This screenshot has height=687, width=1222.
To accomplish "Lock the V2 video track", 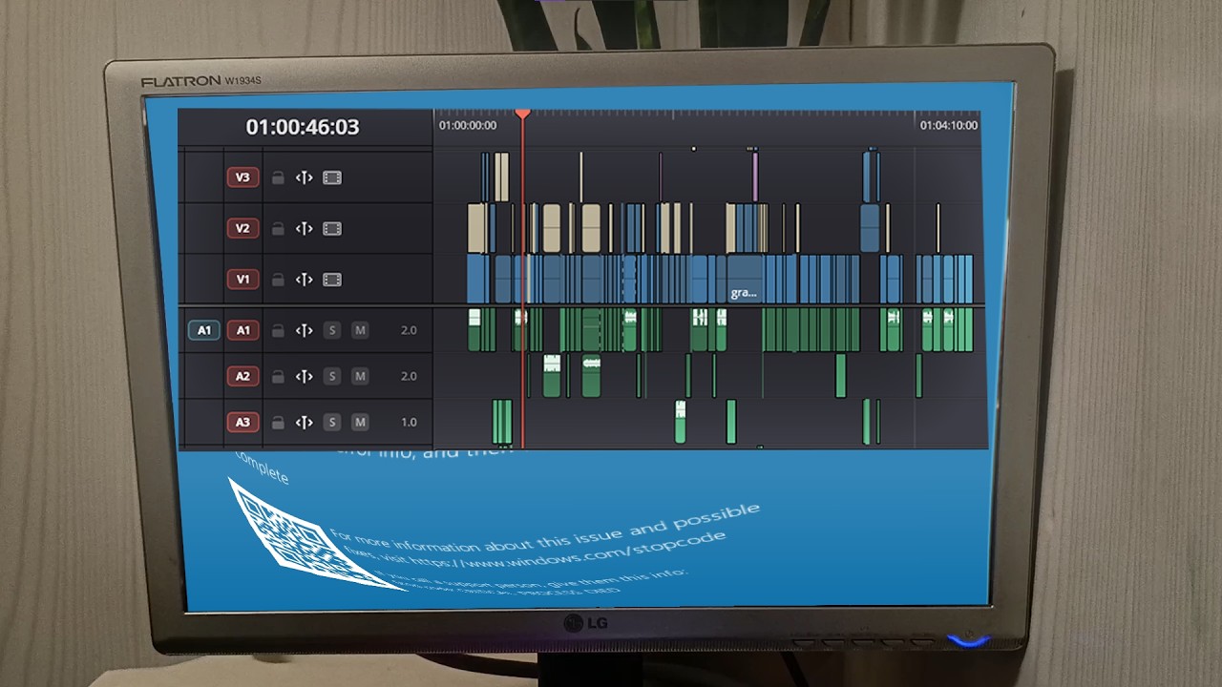I will pyautogui.click(x=278, y=228).
